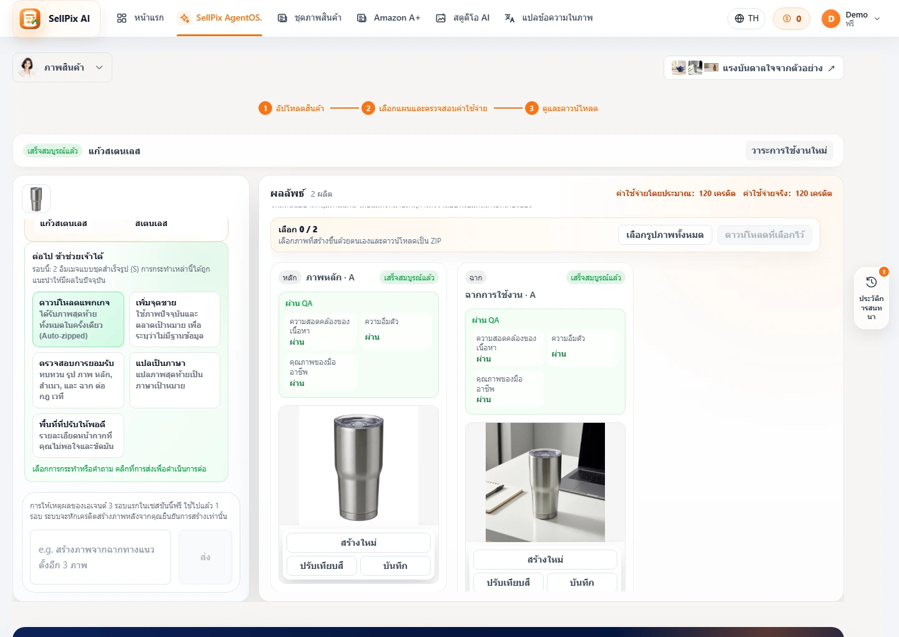The width and height of the screenshot is (899, 637).
Task: Click the profile avatar beside ภาพสินค้า
Action: pos(27,67)
